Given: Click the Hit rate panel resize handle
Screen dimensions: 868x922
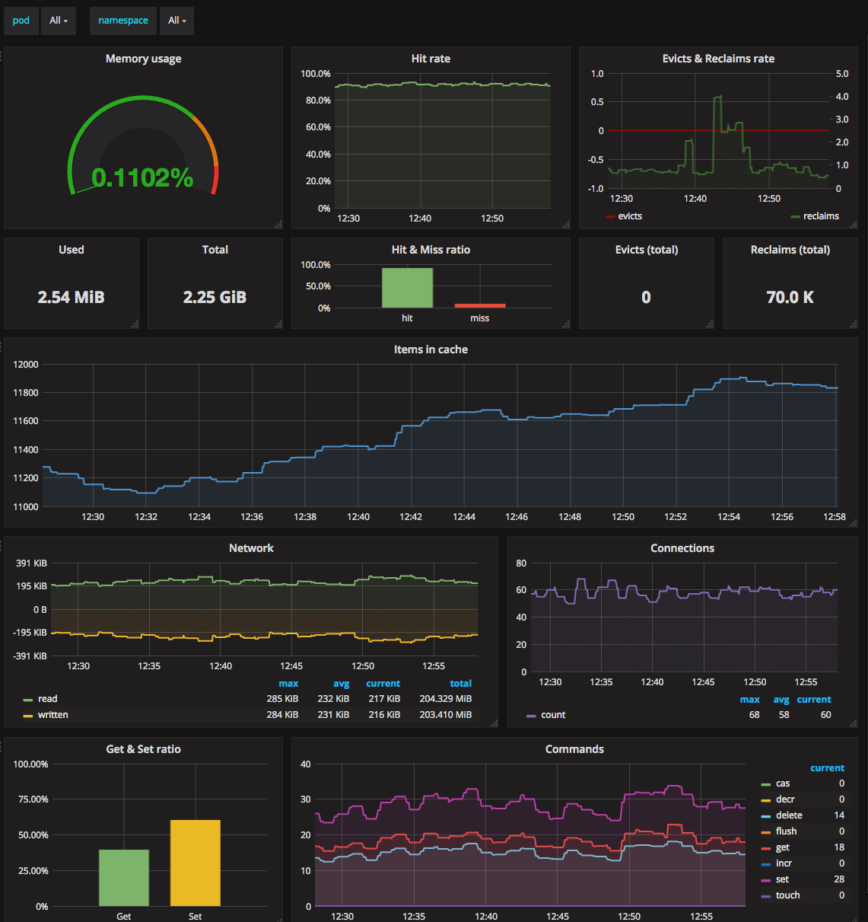Looking at the screenshot, I should point(566,224).
